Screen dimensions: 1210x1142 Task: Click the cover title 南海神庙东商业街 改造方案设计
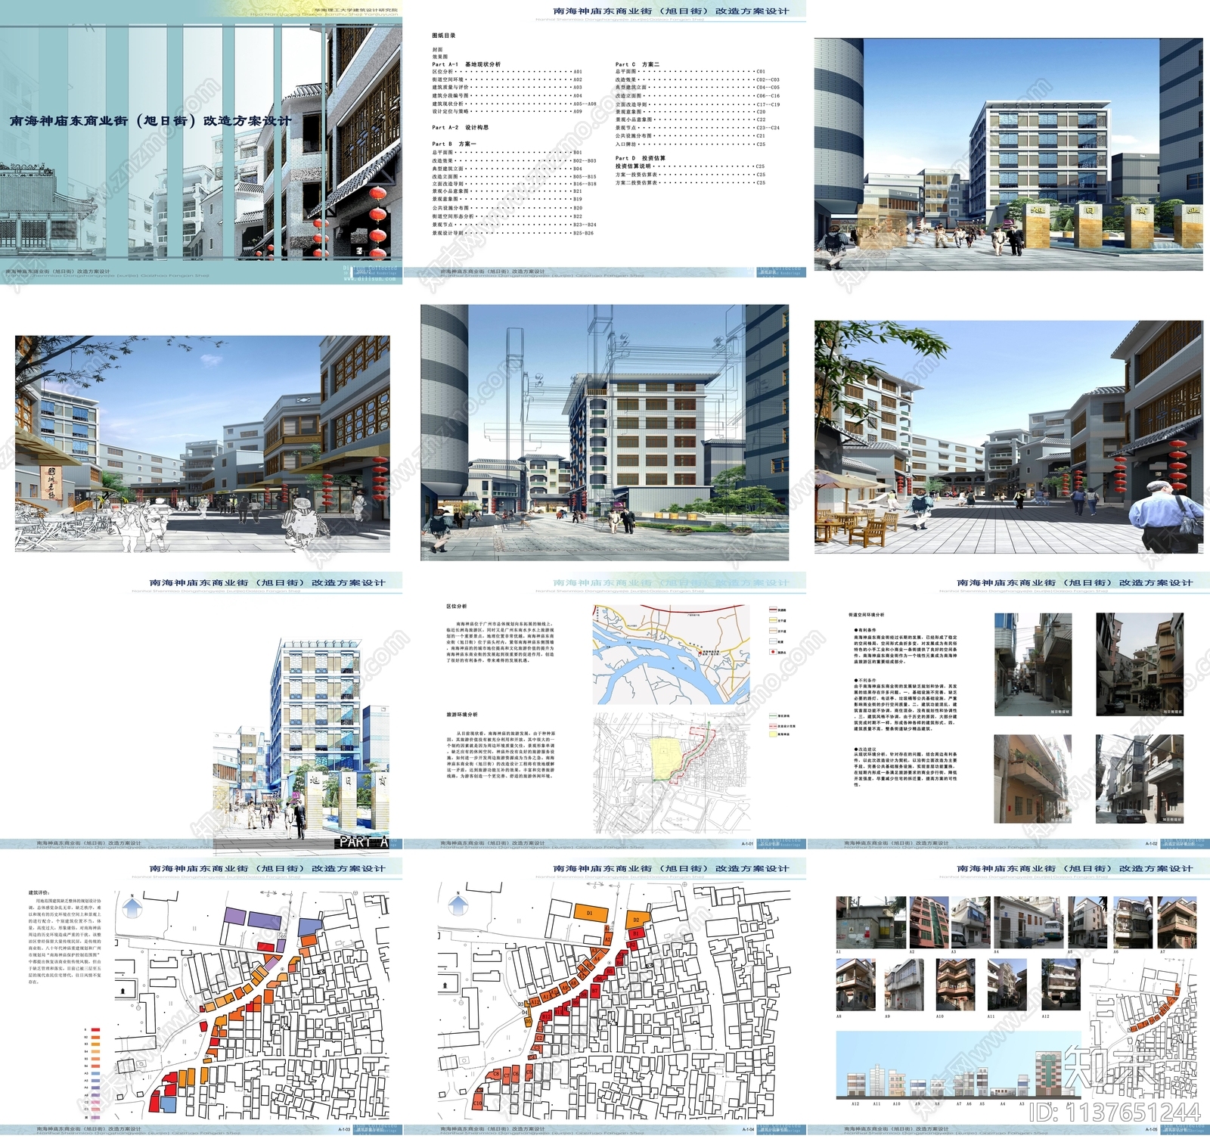[150, 120]
